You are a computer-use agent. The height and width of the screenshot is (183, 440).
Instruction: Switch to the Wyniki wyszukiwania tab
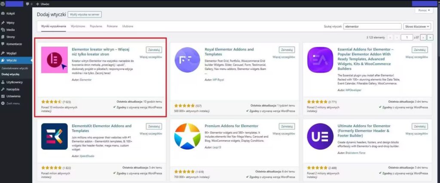pyautogui.click(x=54, y=26)
